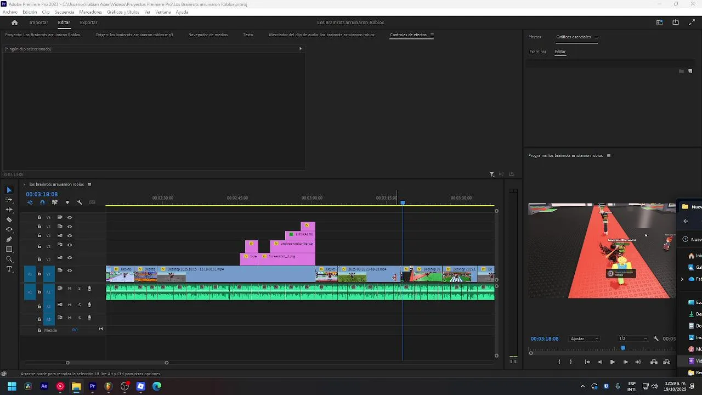Select the Type tool
Viewport: 702px width, 395px height.
tap(9, 269)
